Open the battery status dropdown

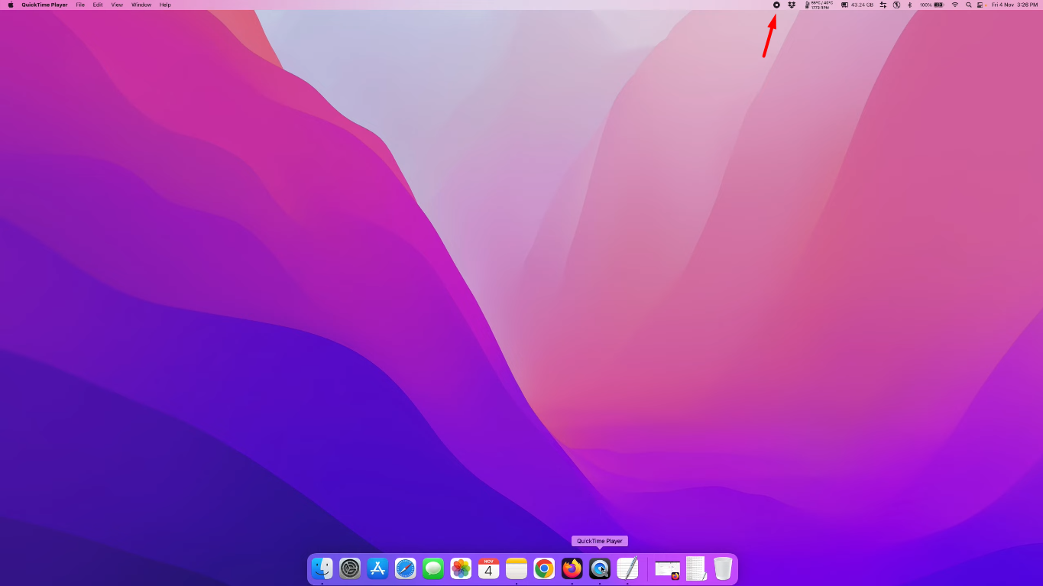tap(933, 5)
